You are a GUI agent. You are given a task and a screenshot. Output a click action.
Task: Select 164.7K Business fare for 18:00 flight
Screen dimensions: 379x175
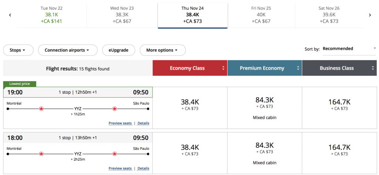pyautogui.click(x=339, y=150)
